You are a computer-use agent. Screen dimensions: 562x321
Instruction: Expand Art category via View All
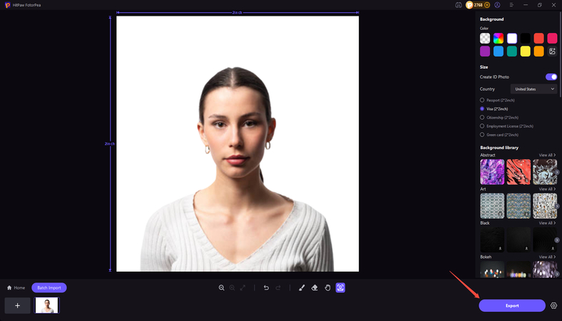[x=547, y=189]
